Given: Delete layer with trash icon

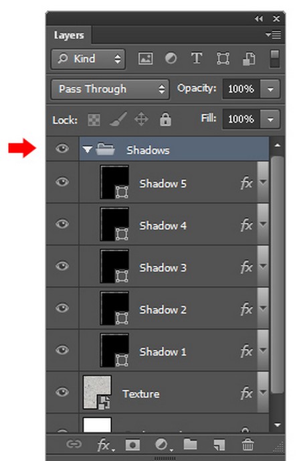Looking at the screenshot, I should tap(247, 444).
